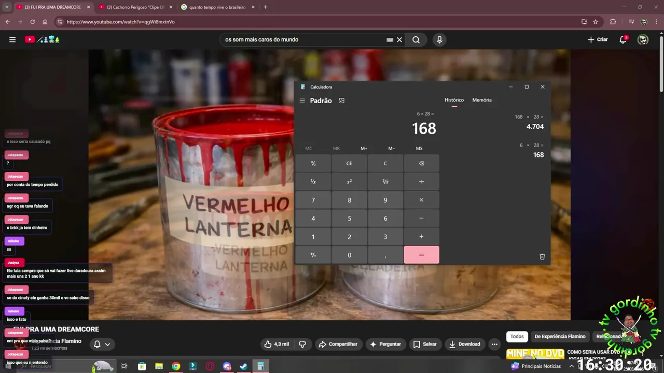
Task: Click the Calculator plus key
Action: pos(421,237)
